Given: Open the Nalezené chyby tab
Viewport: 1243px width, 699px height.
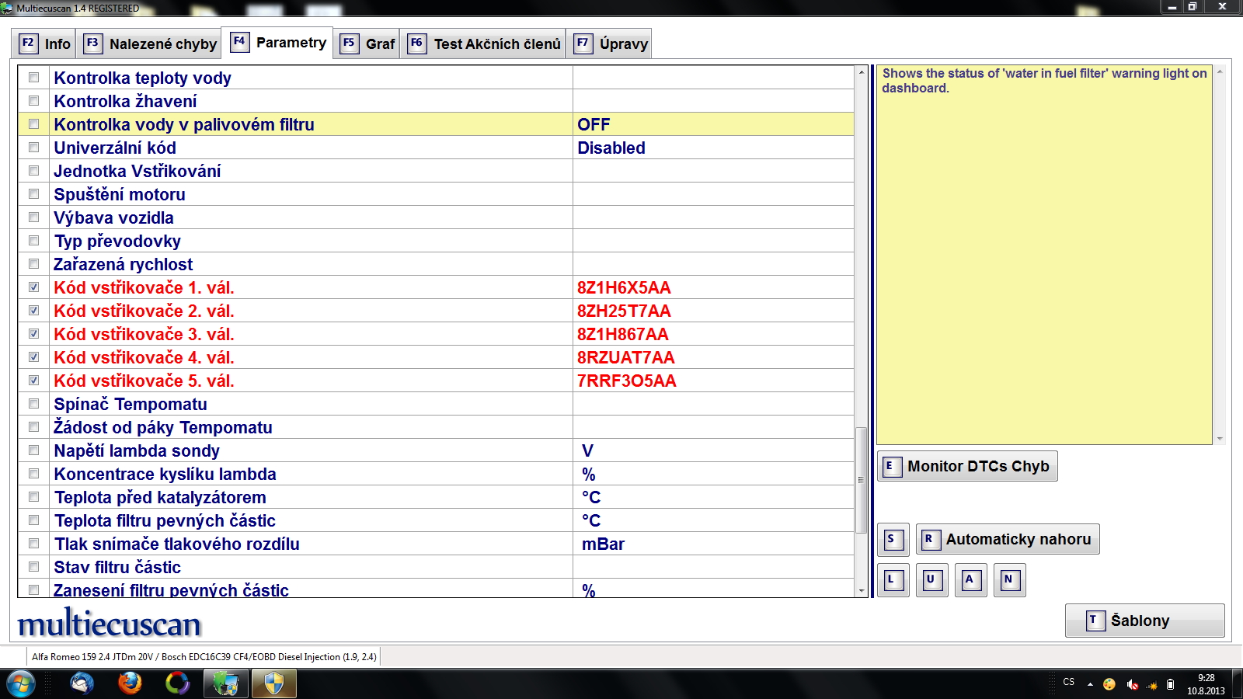Looking at the screenshot, I should (x=151, y=43).
